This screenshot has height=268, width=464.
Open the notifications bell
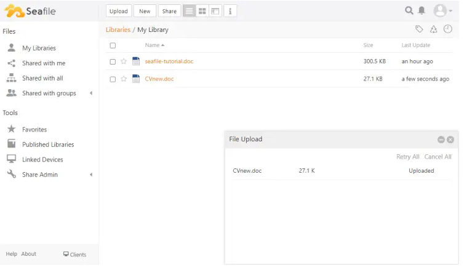click(422, 10)
